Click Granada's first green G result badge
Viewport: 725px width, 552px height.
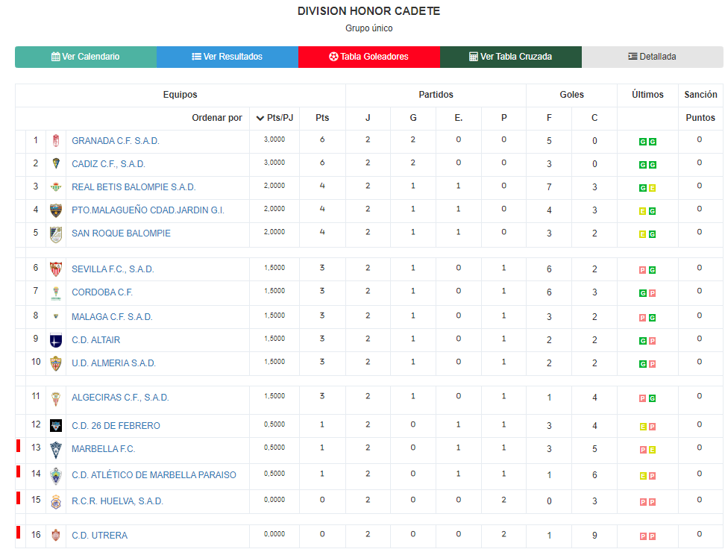coord(643,142)
